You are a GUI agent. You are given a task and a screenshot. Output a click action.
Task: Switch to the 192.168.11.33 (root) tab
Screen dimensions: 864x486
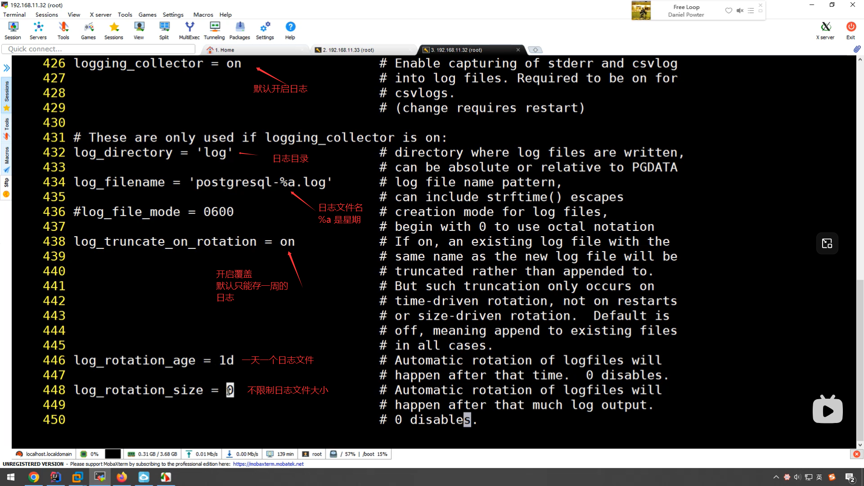pos(348,50)
